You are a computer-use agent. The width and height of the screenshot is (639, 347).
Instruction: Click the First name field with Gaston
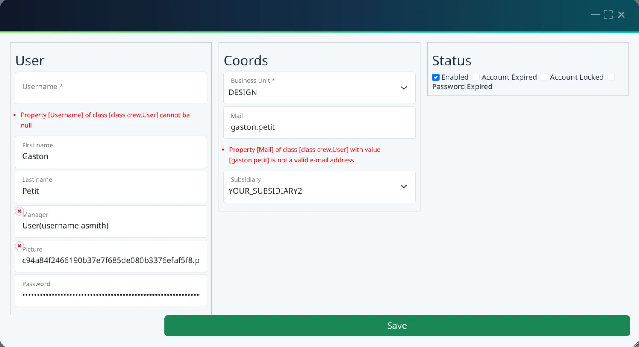(111, 152)
